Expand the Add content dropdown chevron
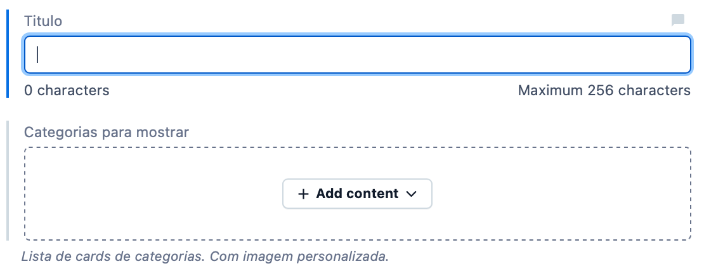 (x=411, y=194)
